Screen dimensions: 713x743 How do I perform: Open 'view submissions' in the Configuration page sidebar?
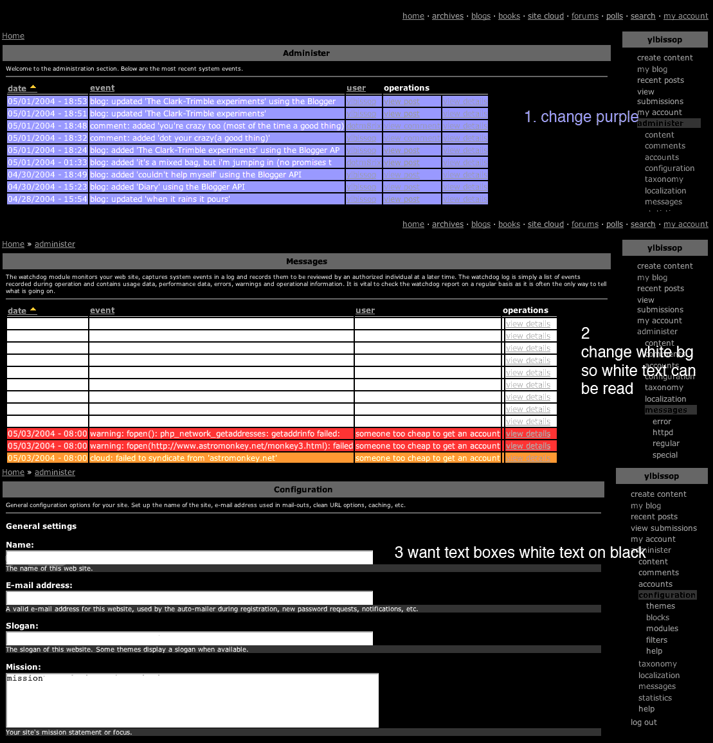663,528
